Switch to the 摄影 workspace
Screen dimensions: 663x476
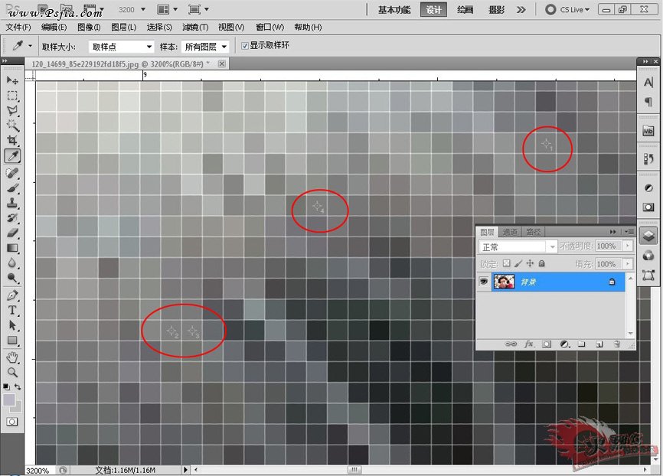point(496,10)
